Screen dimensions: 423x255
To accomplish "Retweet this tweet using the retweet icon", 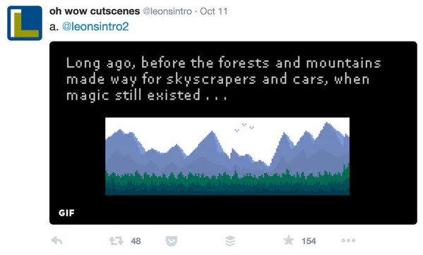I will tap(116, 241).
